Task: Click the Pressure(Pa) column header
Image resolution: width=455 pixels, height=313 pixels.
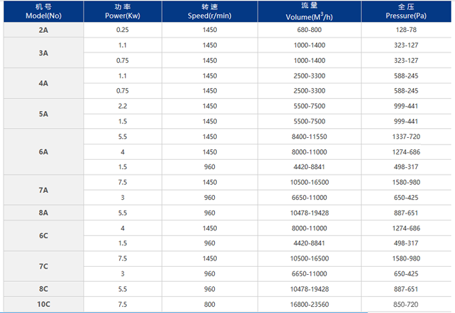Action: click(405, 12)
